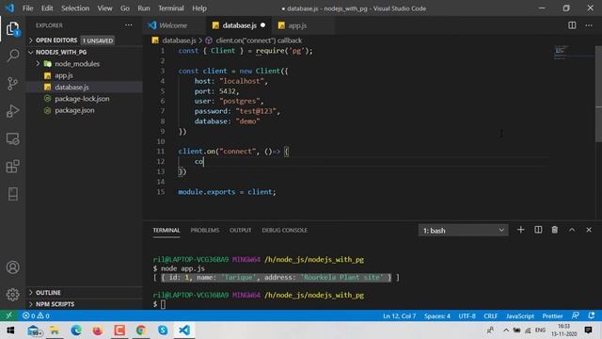
Task: Open package.json in the explorer
Action: pyautogui.click(x=85, y=110)
